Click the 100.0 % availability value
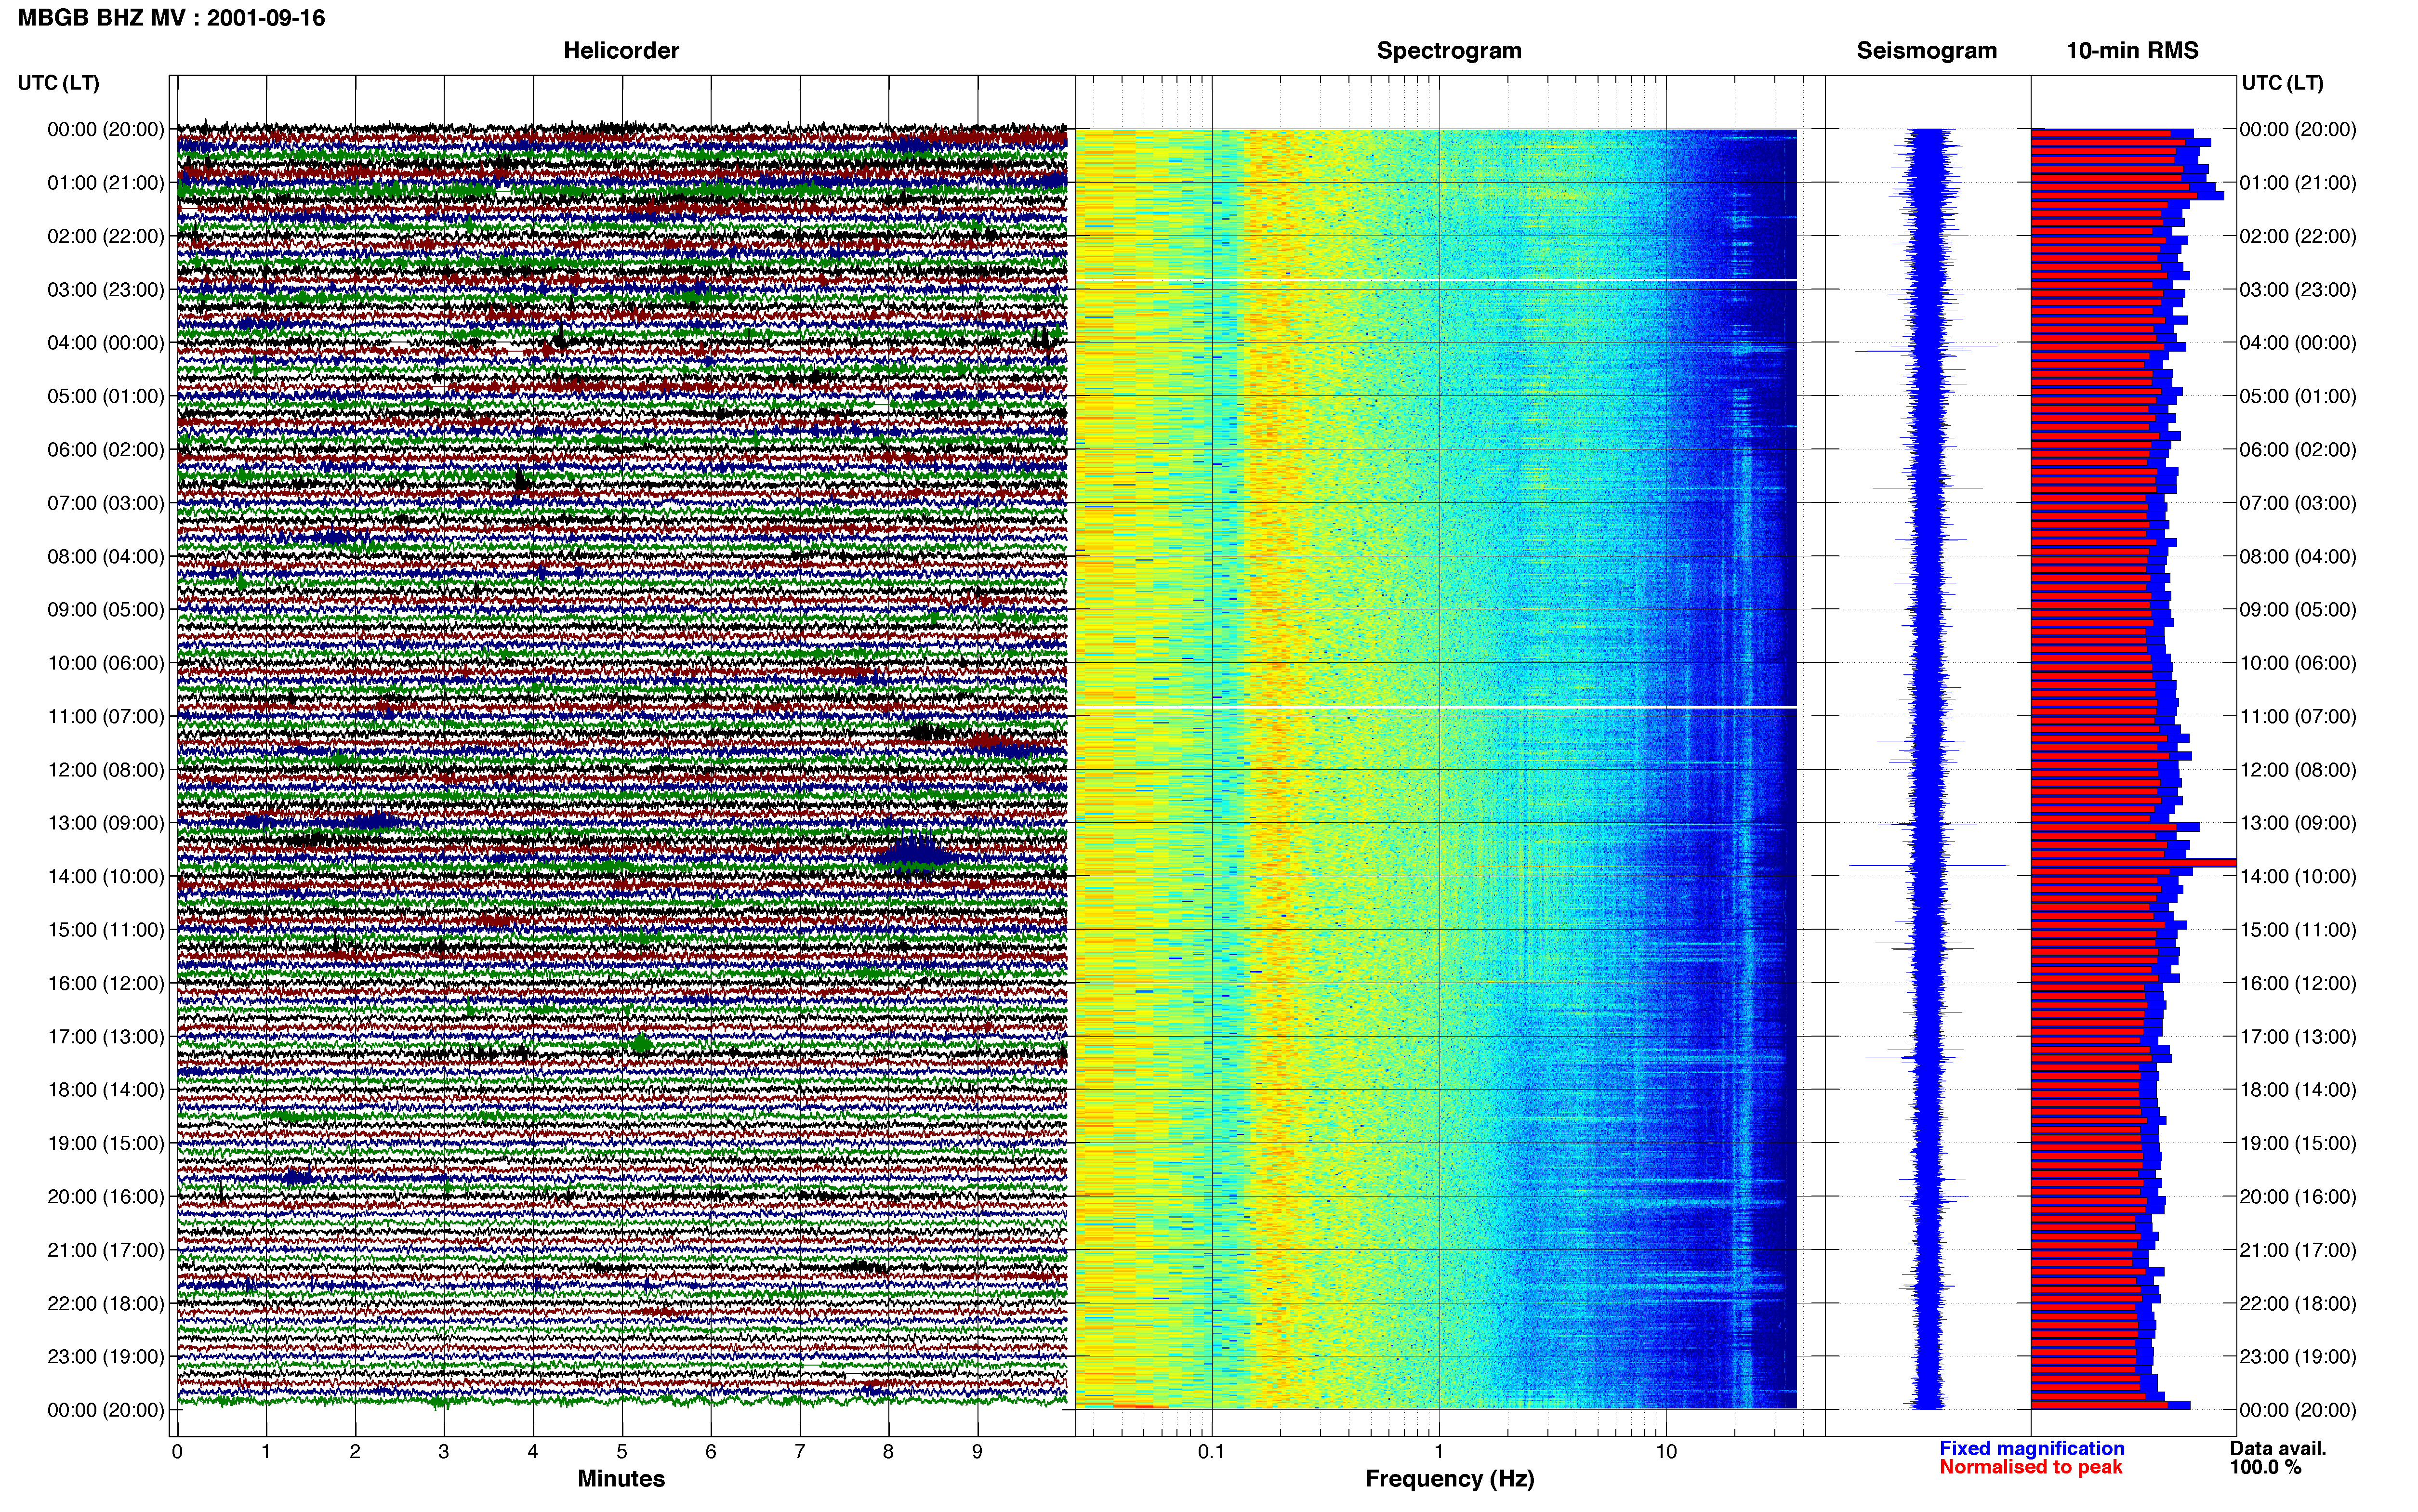The image size is (2418, 1512). 2265,1468
